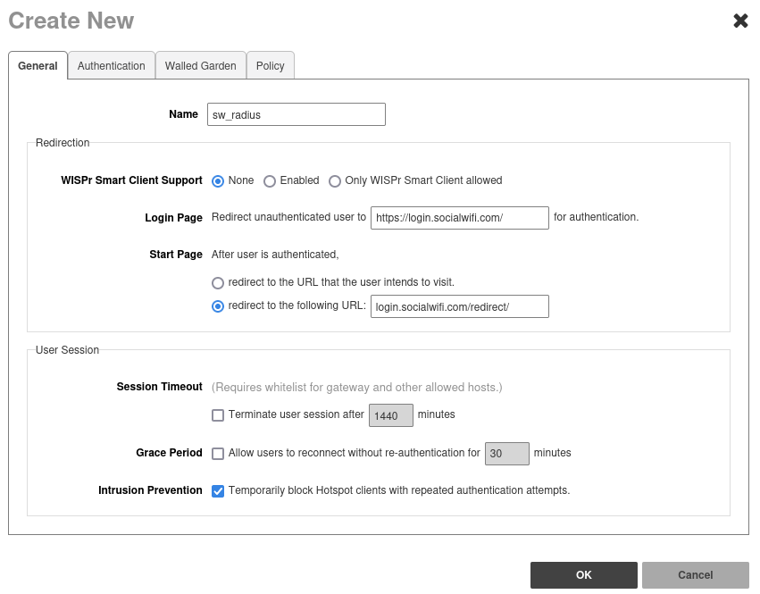760x594 pixels.
Task: Select None for WISPr Smart Client Support
Action: pos(218,181)
